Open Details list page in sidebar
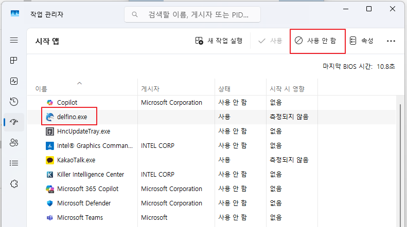Viewport: 407px width, 227px height. 14,163
